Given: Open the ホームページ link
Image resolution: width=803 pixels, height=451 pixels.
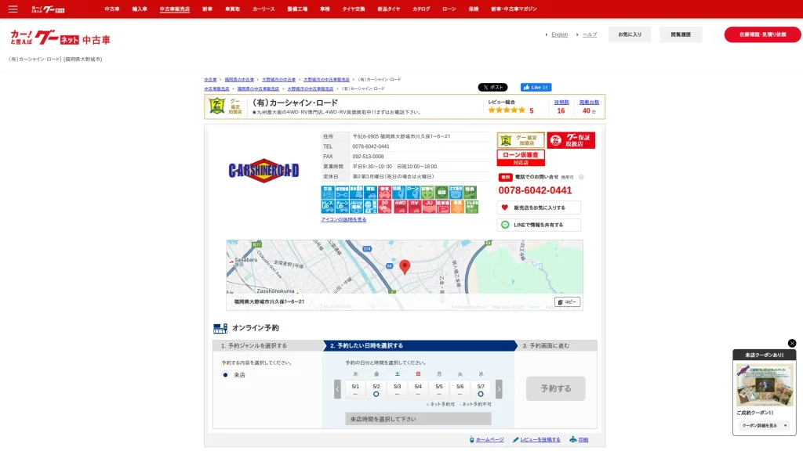Looking at the screenshot, I should [489, 440].
